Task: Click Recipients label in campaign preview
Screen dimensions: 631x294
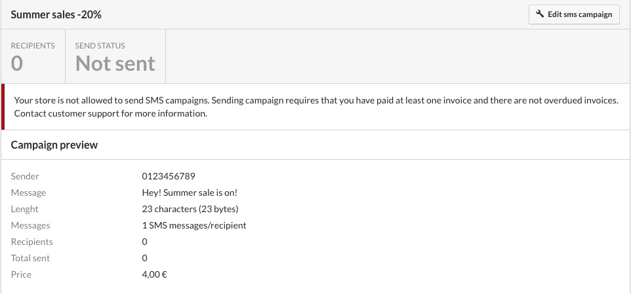Action: (31, 242)
